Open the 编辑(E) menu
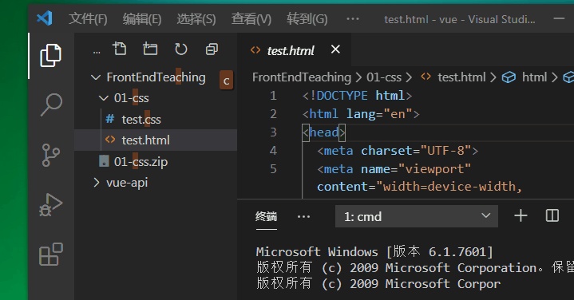The width and height of the screenshot is (574, 300). (x=142, y=18)
